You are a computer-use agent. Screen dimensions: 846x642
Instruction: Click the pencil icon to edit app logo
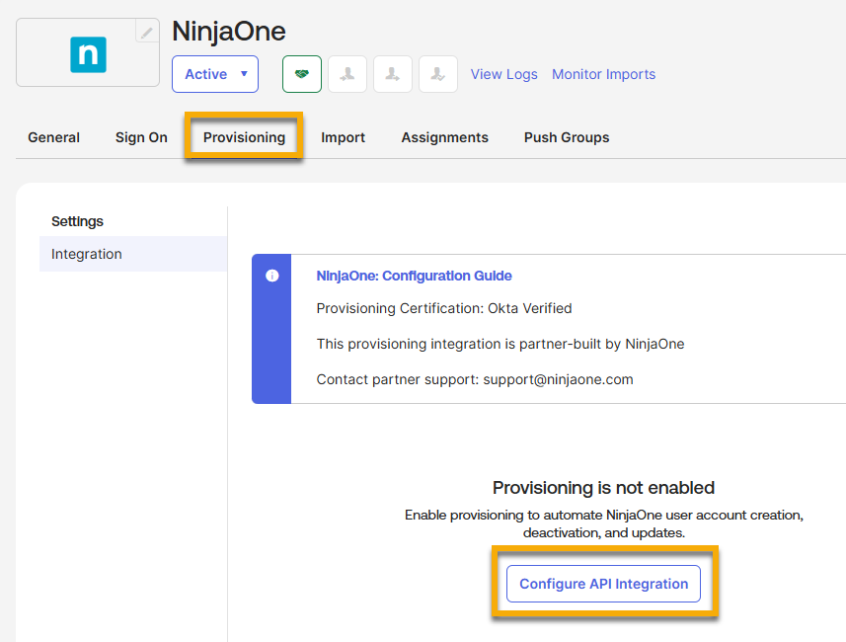tap(146, 31)
